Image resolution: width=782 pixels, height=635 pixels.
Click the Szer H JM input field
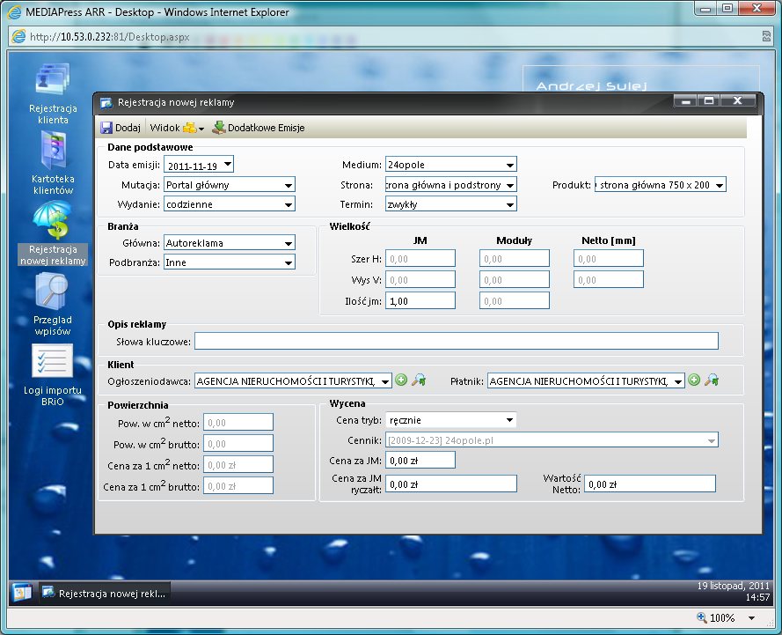pyautogui.click(x=420, y=259)
